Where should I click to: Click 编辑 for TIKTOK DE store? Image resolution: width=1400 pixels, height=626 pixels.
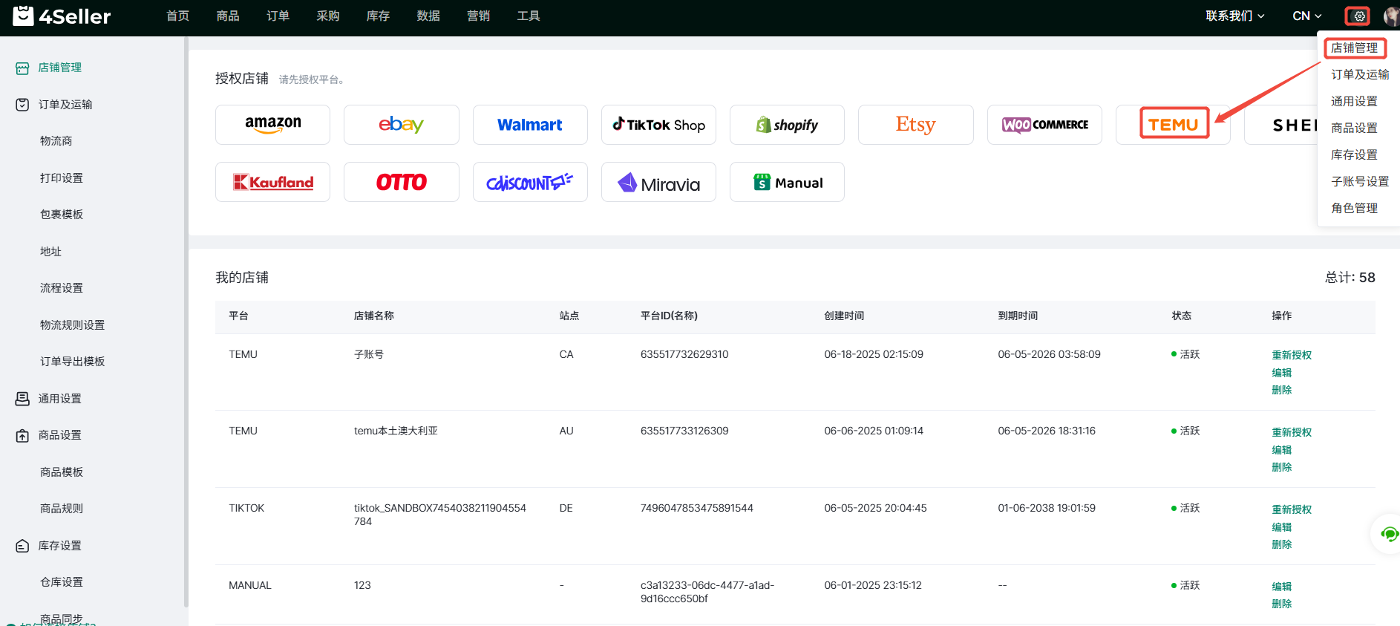pyautogui.click(x=1282, y=527)
